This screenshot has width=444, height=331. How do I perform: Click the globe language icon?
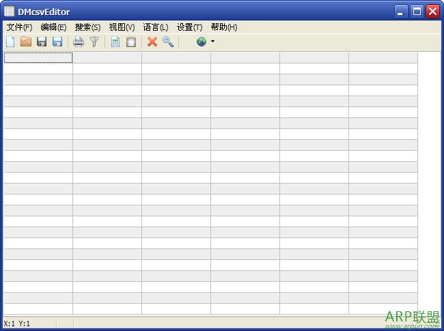(202, 42)
